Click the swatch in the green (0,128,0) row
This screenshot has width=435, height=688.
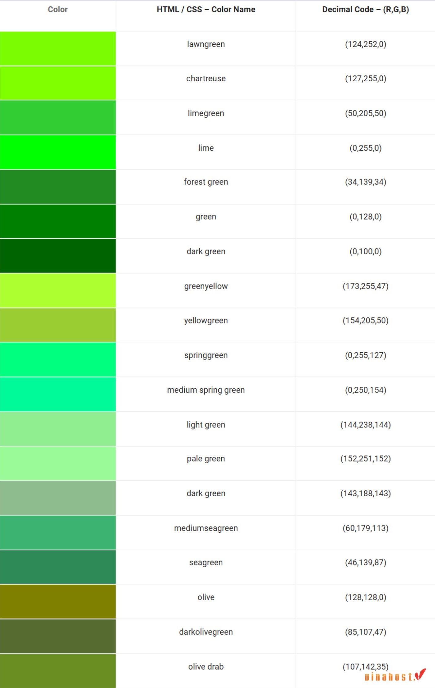pyautogui.click(x=58, y=221)
